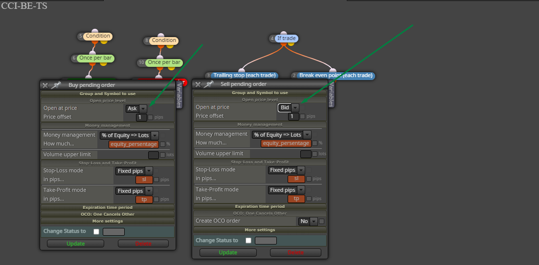Collapse Stop-Loss and Take-Profit in Buy panel

[108, 163]
